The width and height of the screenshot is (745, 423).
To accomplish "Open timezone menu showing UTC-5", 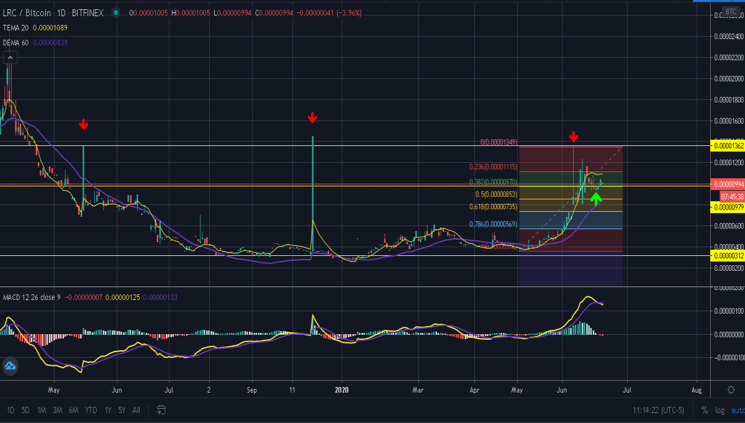I will (659, 410).
